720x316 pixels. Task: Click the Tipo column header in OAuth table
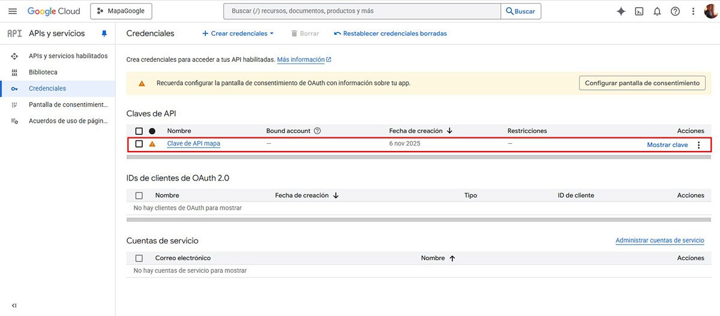pyautogui.click(x=471, y=195)
